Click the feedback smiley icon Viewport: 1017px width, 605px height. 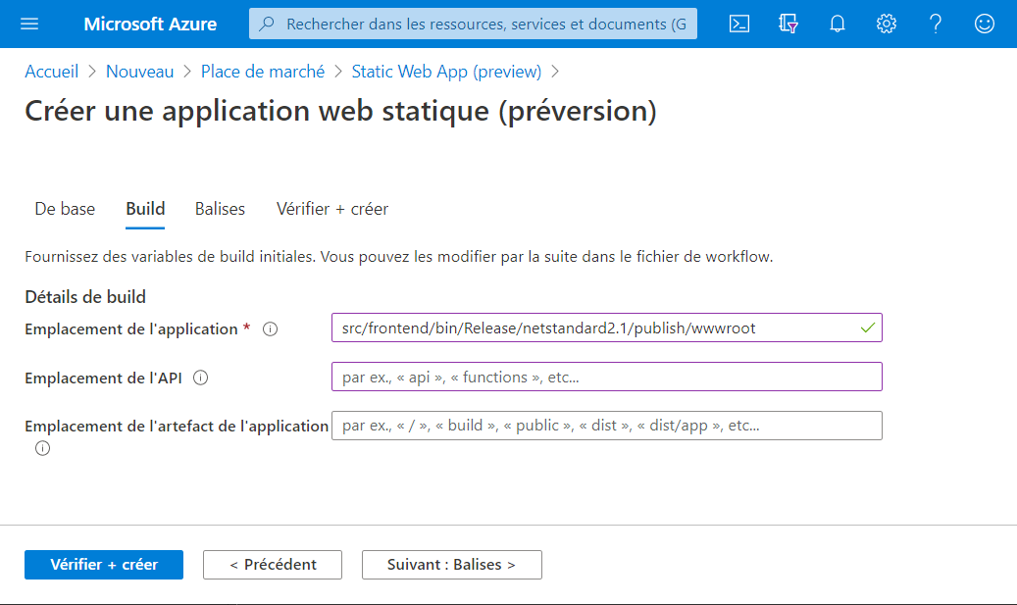[x=985, y=24]
